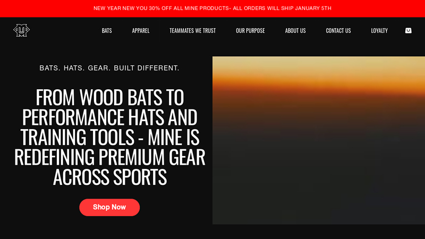Click the MINE logo icon in header
The image size is (425, 239).
[21, 30]
